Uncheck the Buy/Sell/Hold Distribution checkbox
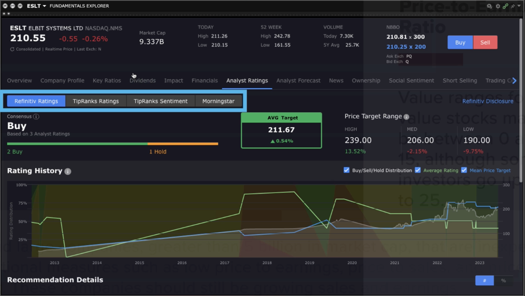The height and width of the screenshot is (296, 525). click(346, 170)
